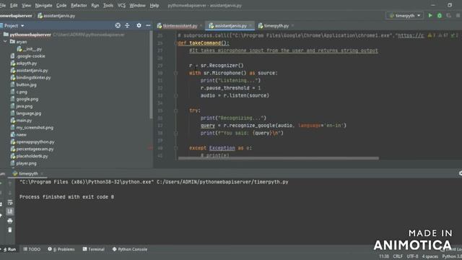
Task: Toggle soft-wrap in Run console
Action: [x=10, y=202]
